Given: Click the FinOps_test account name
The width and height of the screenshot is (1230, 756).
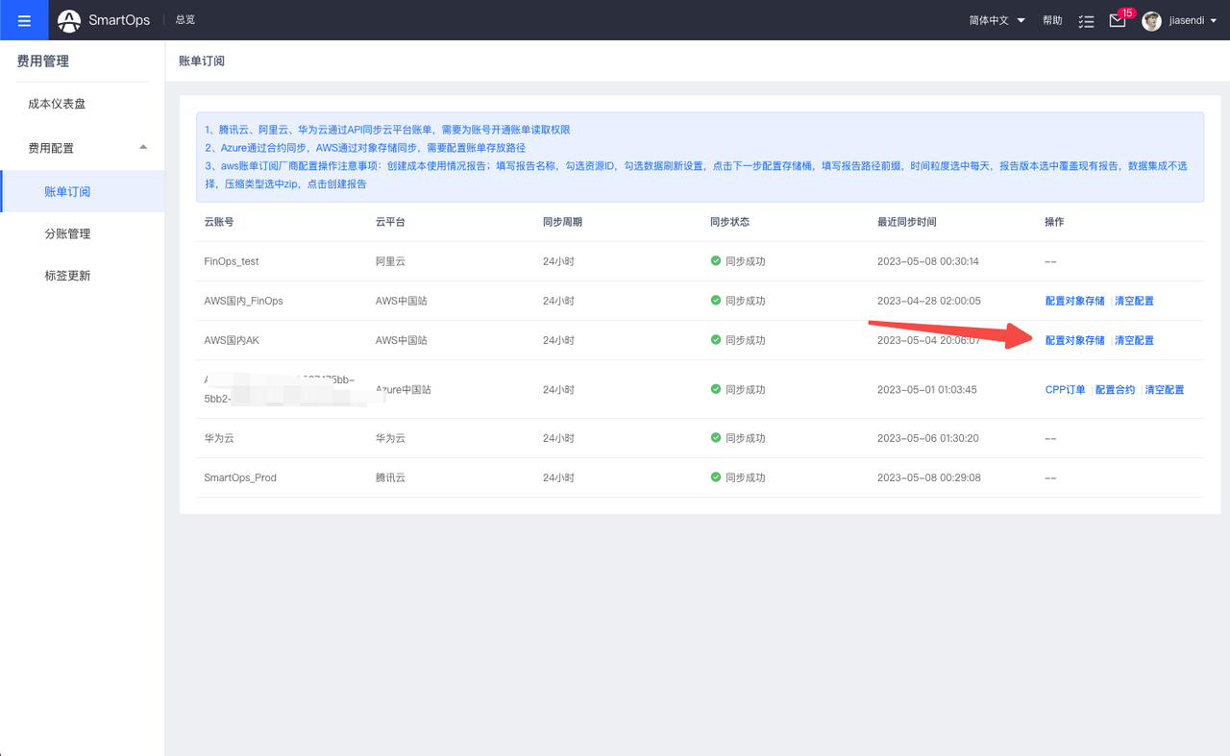Looking at the screenshot, I should click(x=232, y=261).
